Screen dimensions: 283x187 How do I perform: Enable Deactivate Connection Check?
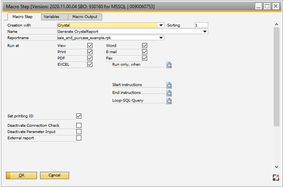click(79, 126)
